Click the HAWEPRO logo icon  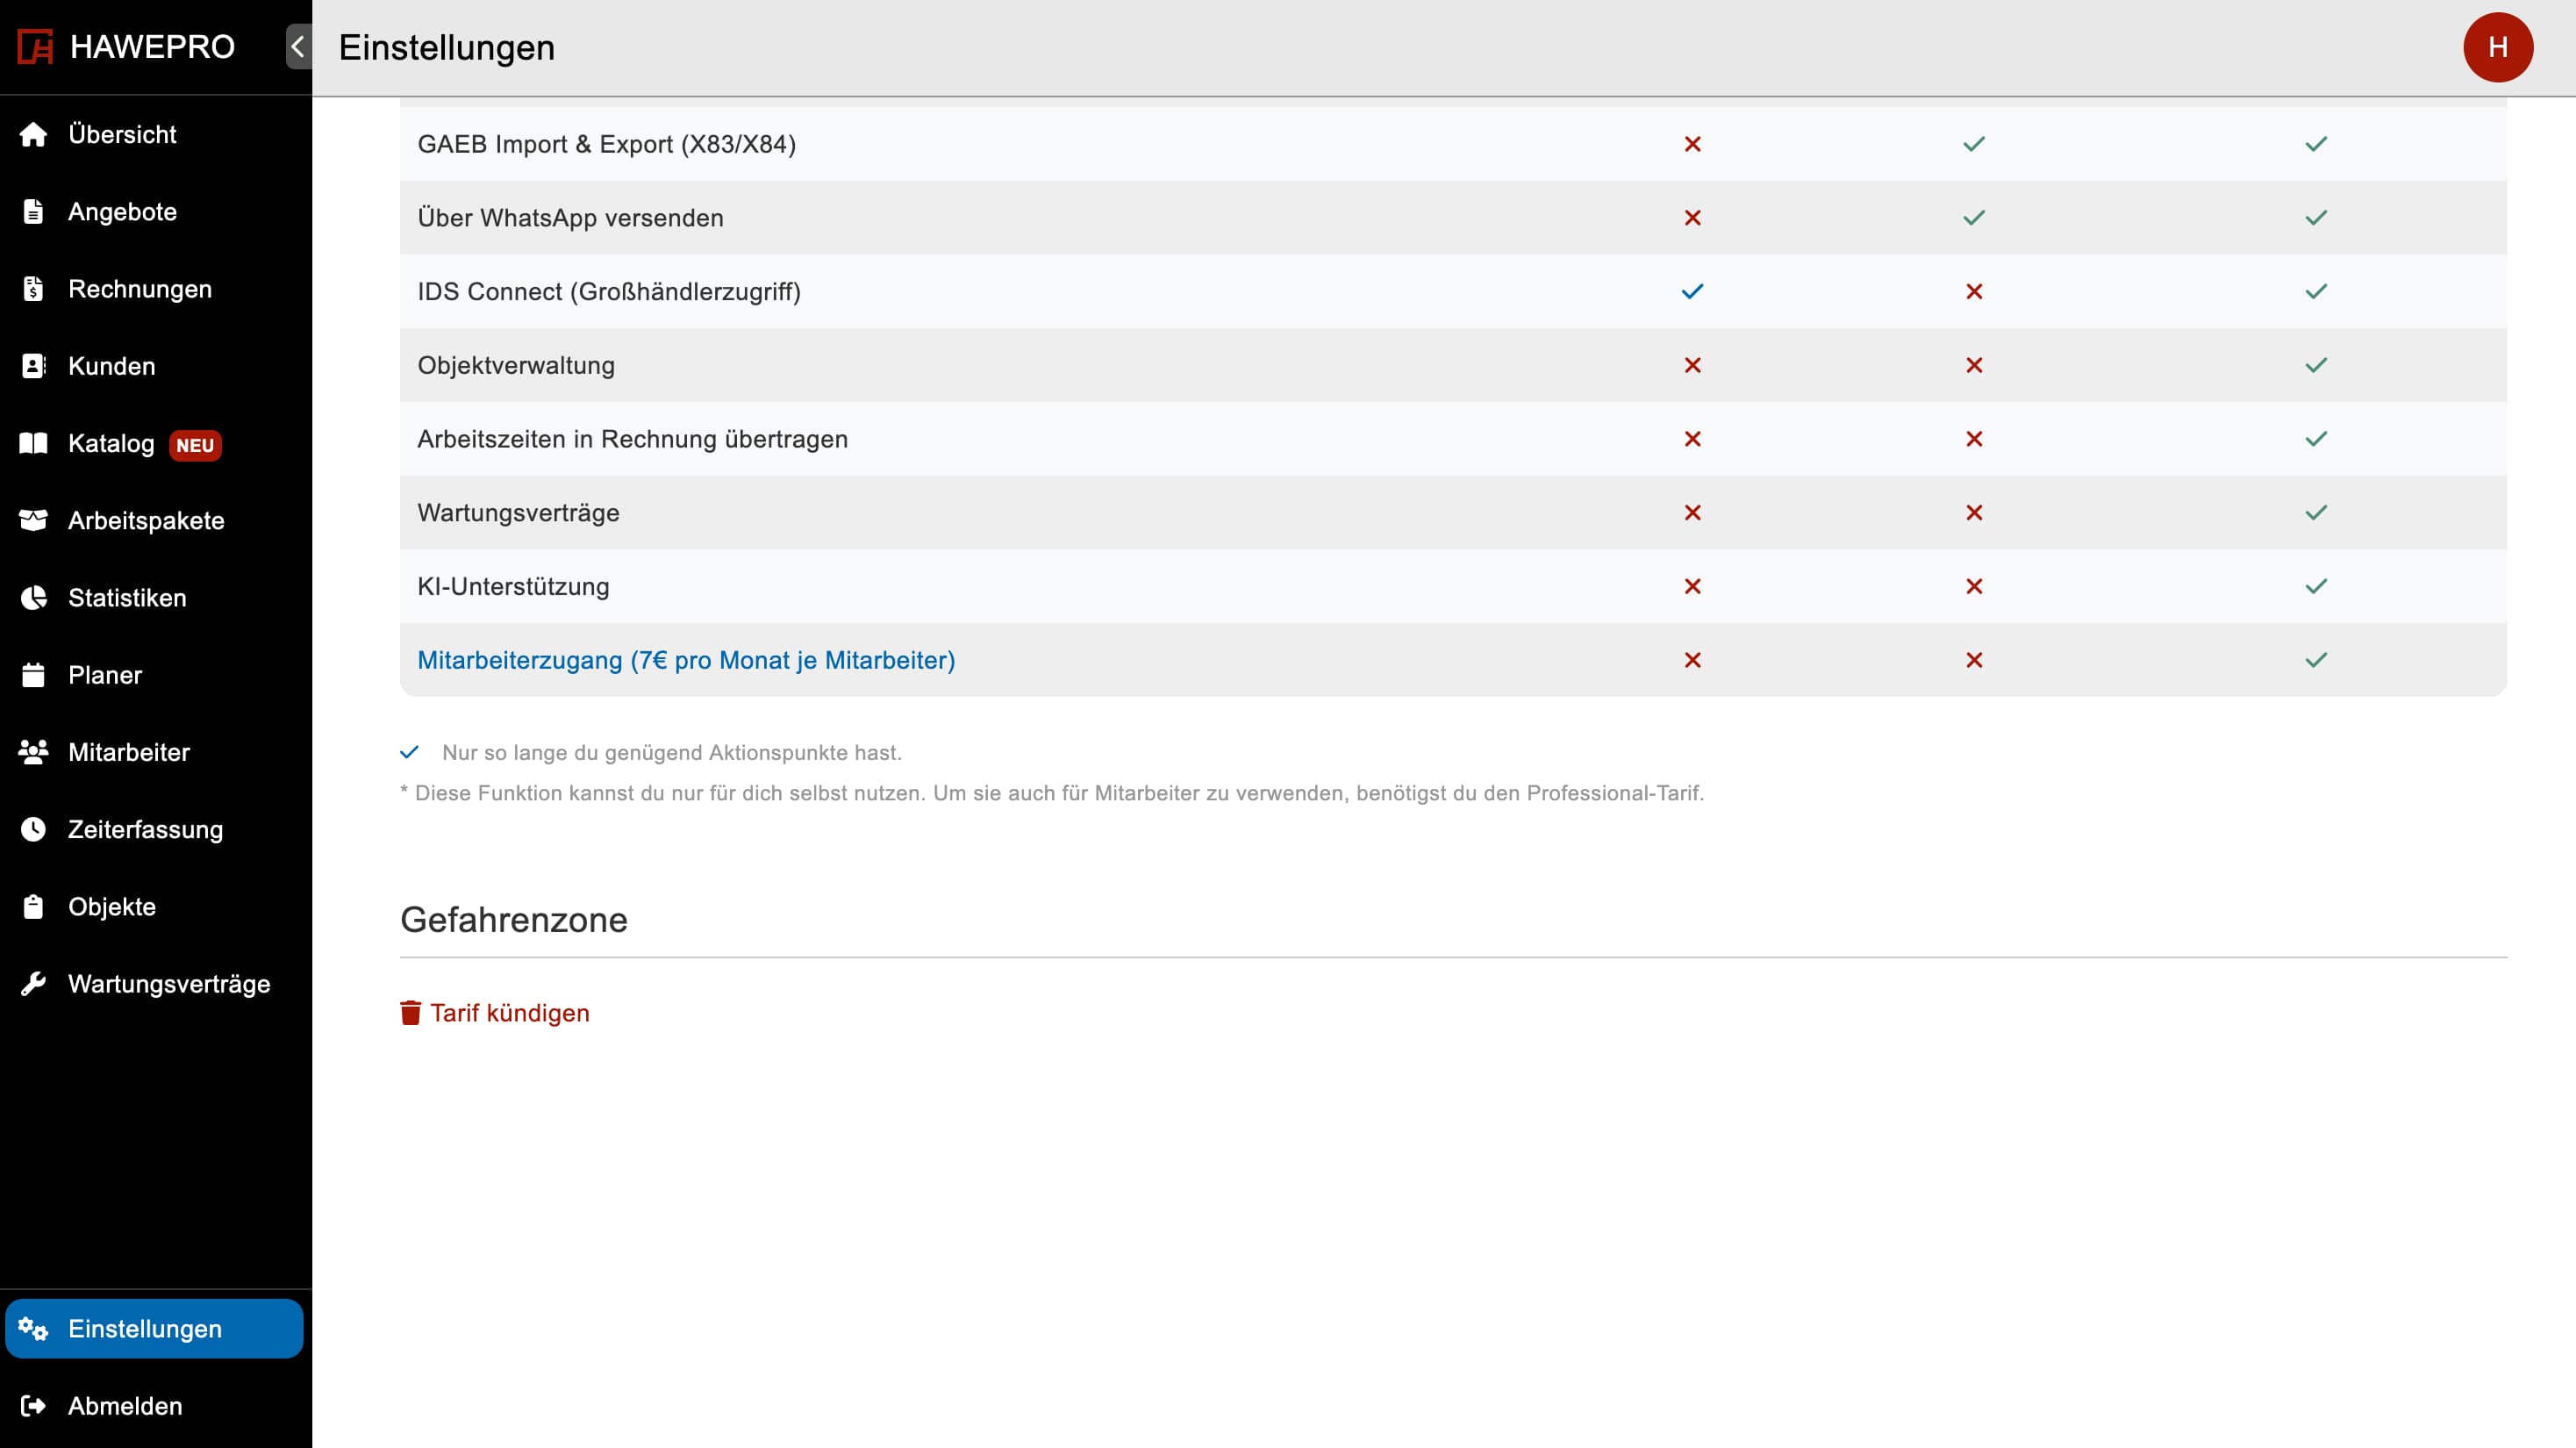[x=35, y=47]
